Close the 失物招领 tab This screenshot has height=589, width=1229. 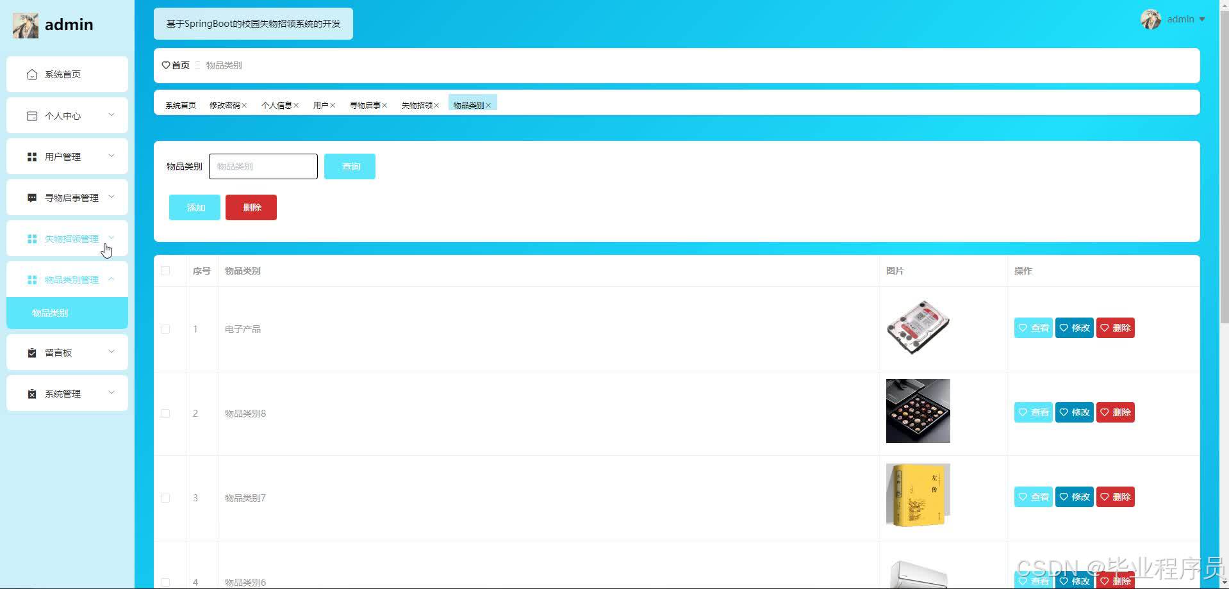pyautogui.click(x=436, y=106)
